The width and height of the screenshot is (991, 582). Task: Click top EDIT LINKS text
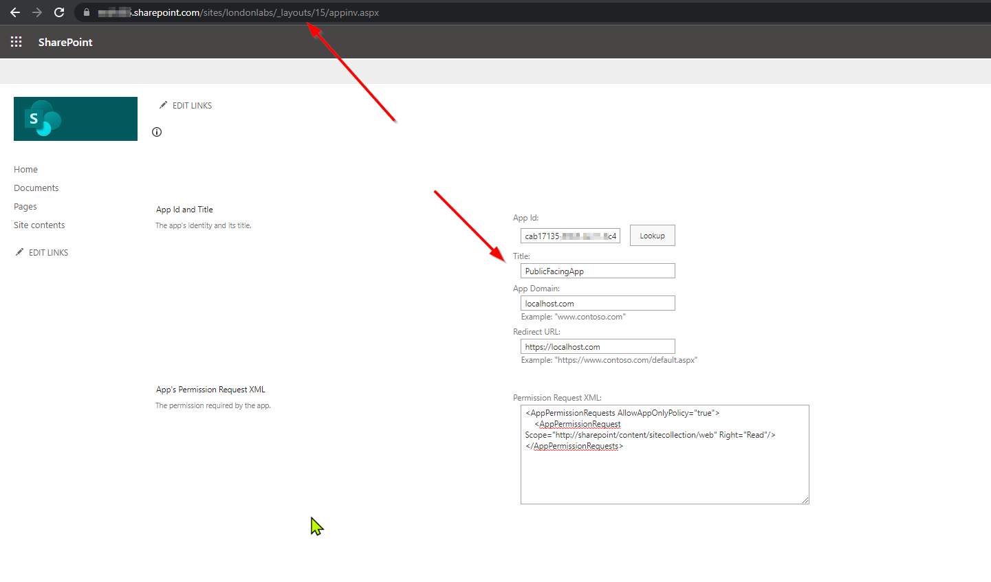point(192,106)
